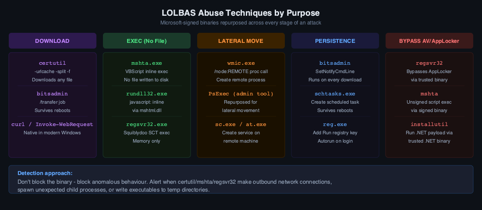
Task: Click "Bypasses AppLocker" text
Action: [429, 72]
